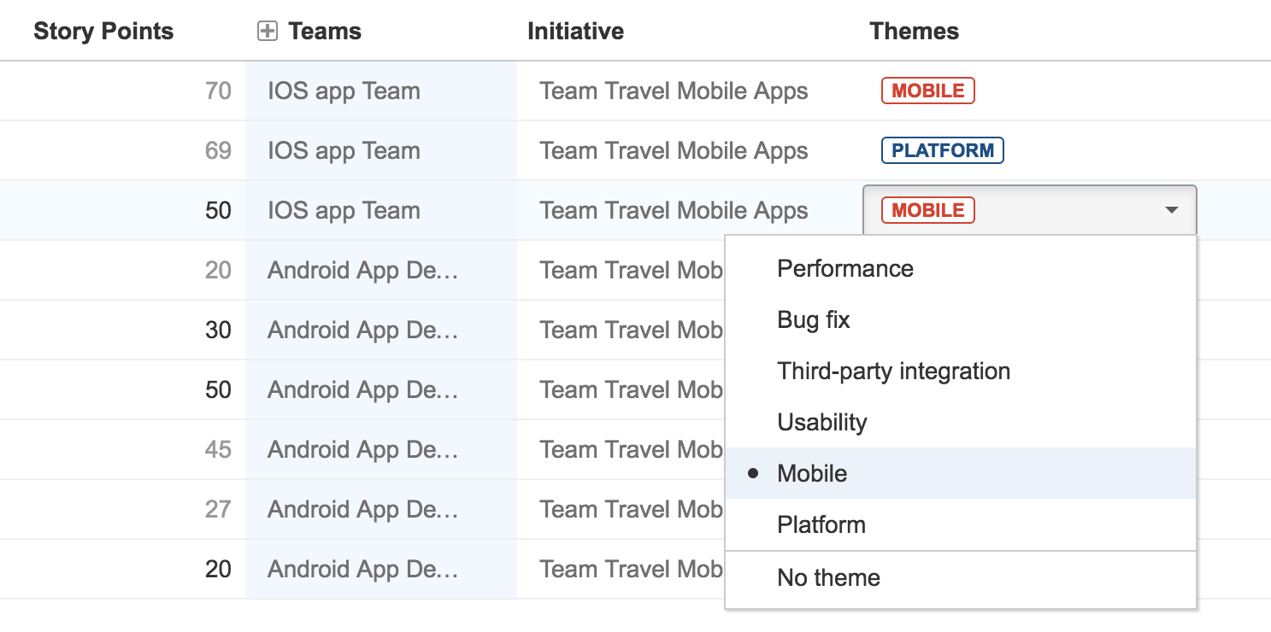Choose Bug fix from theme list
The height and width of the screenshot is (632, 1271).
coord(813,320)
